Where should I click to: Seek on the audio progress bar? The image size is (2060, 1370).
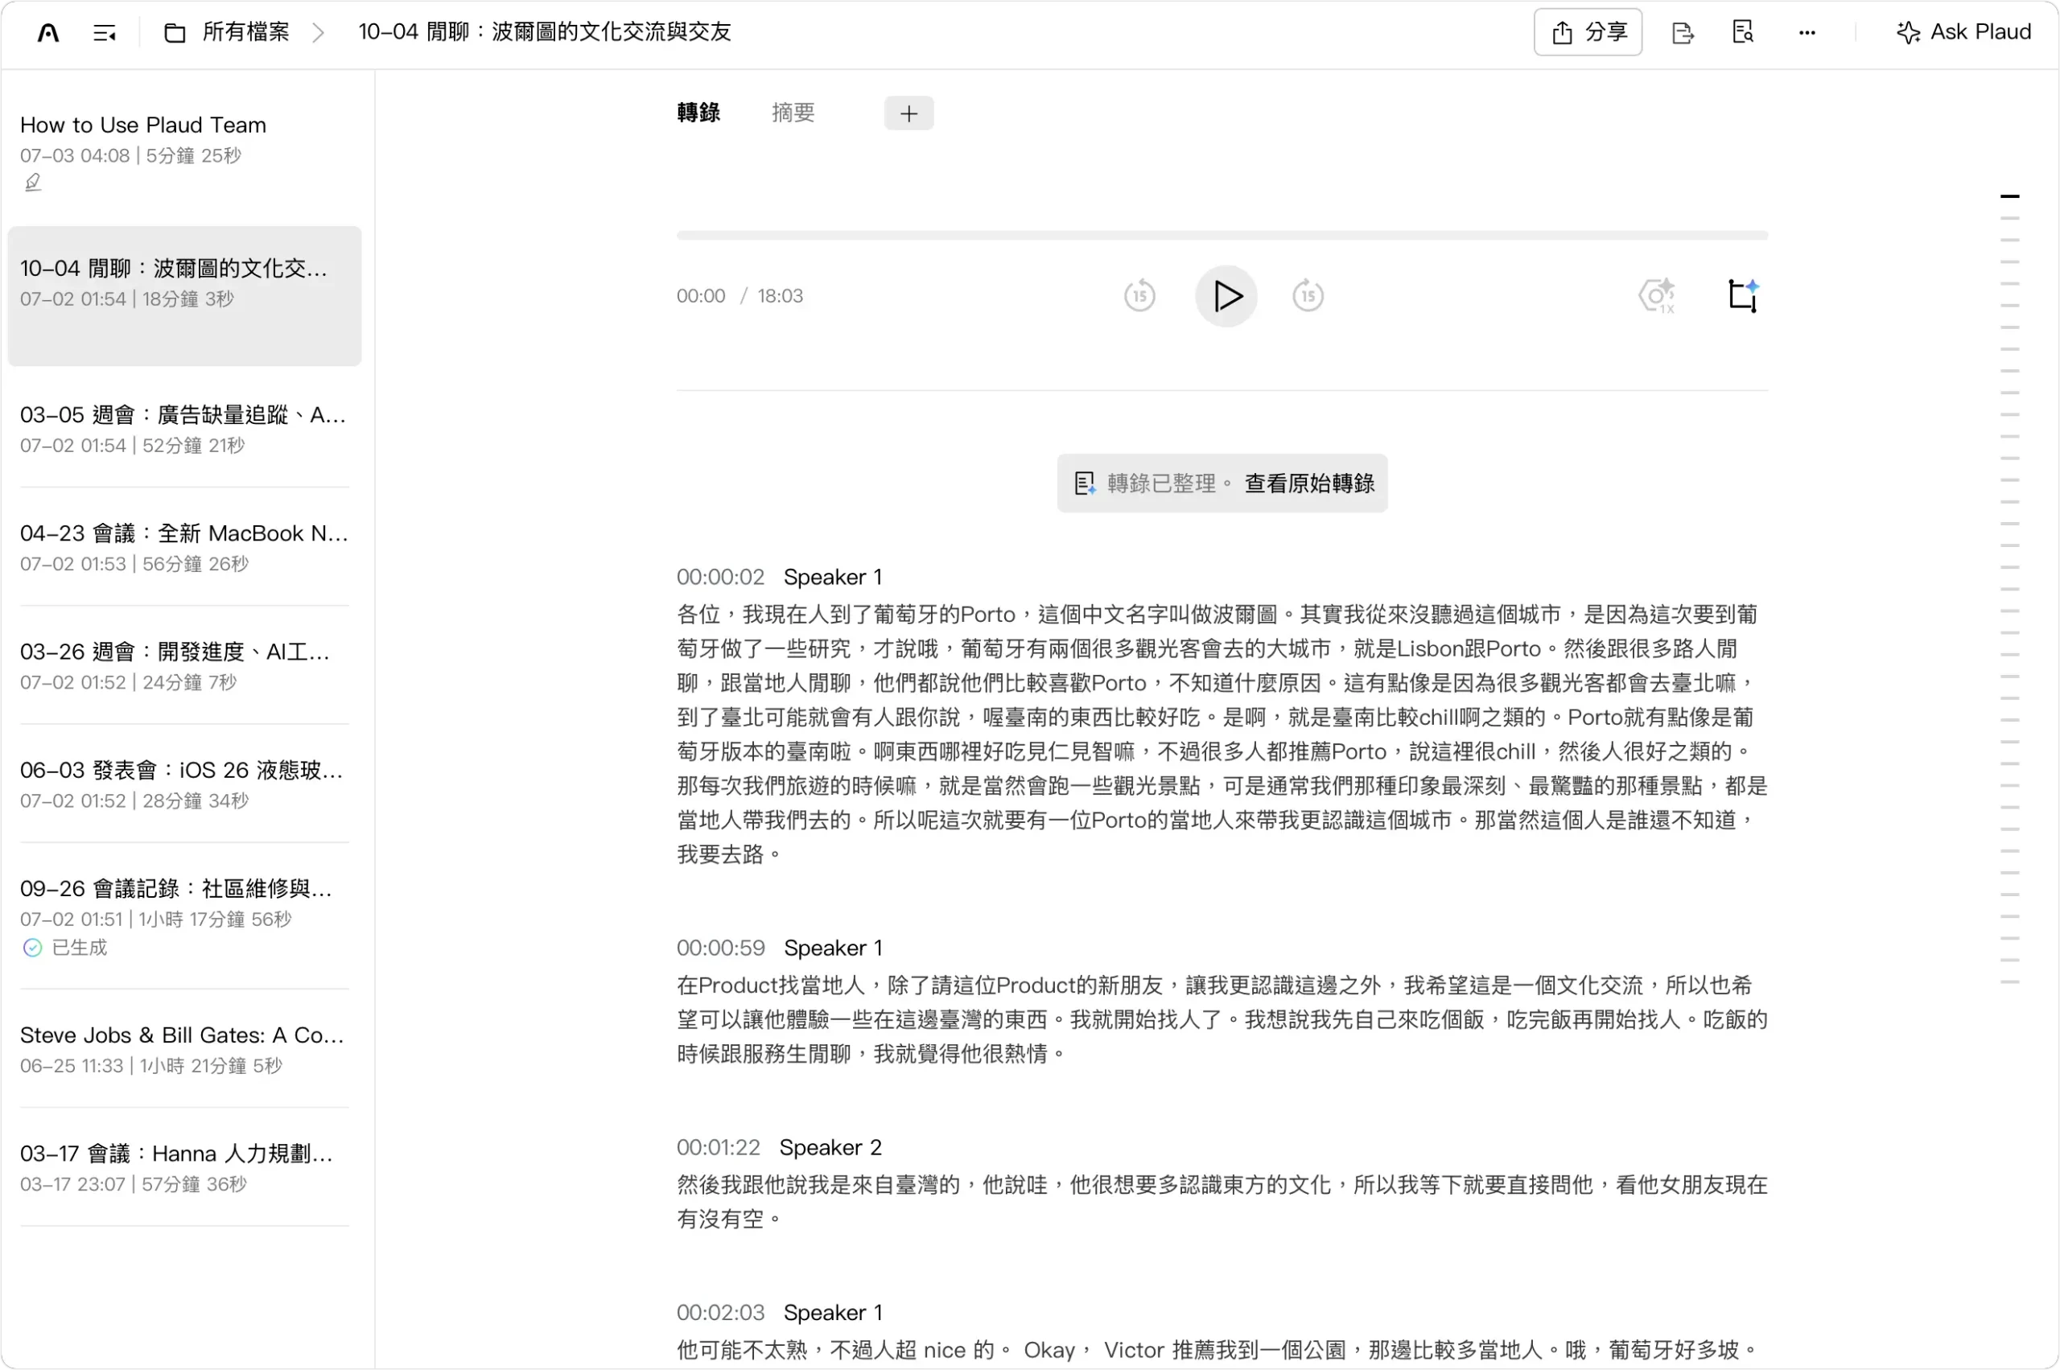1221,235
